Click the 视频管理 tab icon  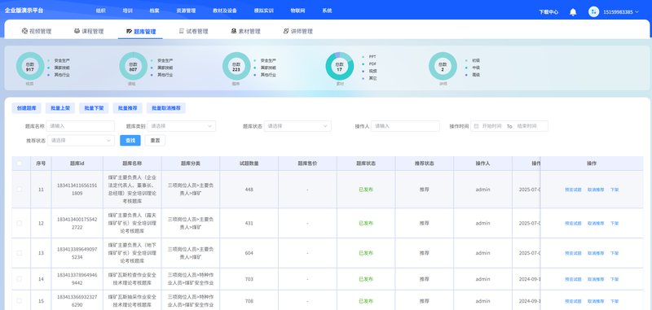point(24,31)
